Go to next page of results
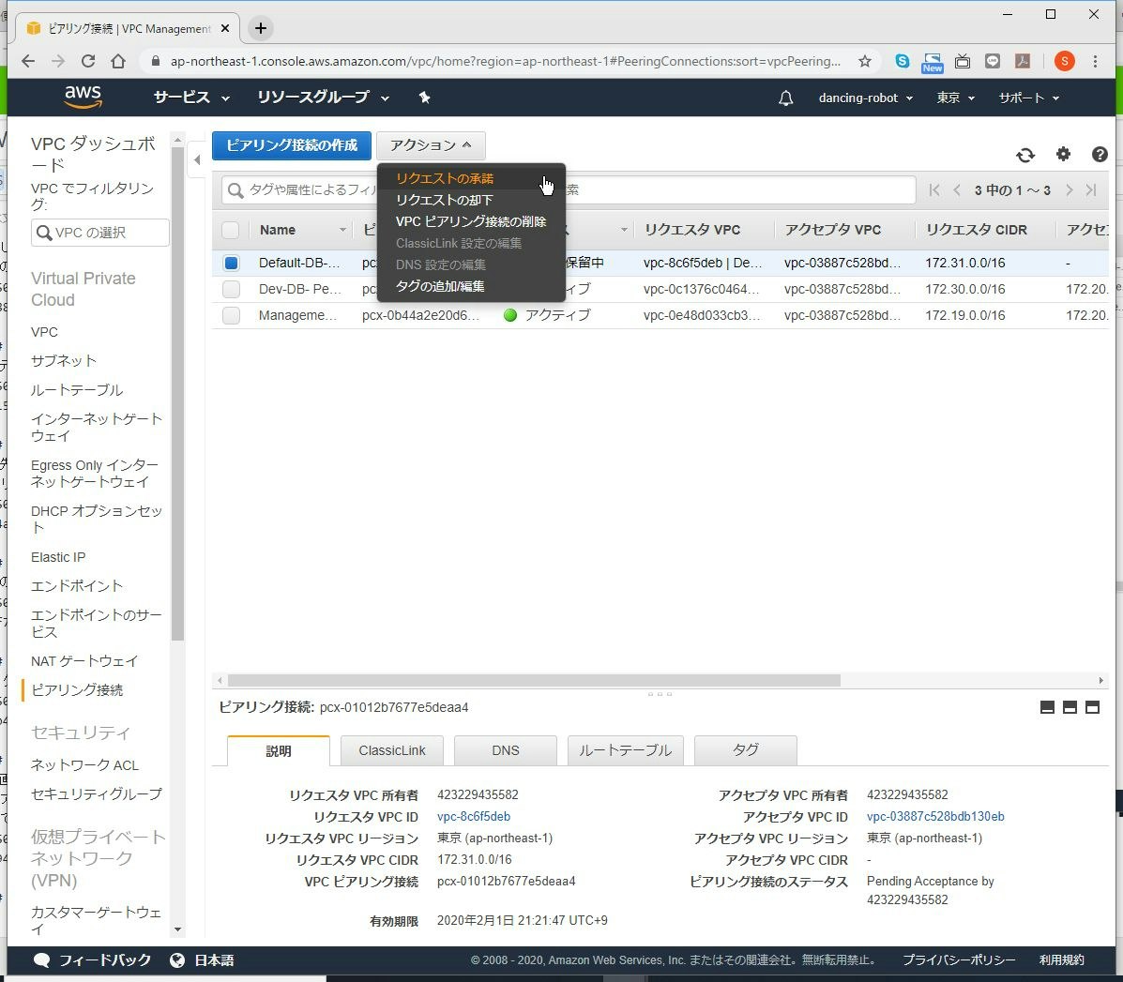Screen dimensions: 1123x982 (1069, 189)
